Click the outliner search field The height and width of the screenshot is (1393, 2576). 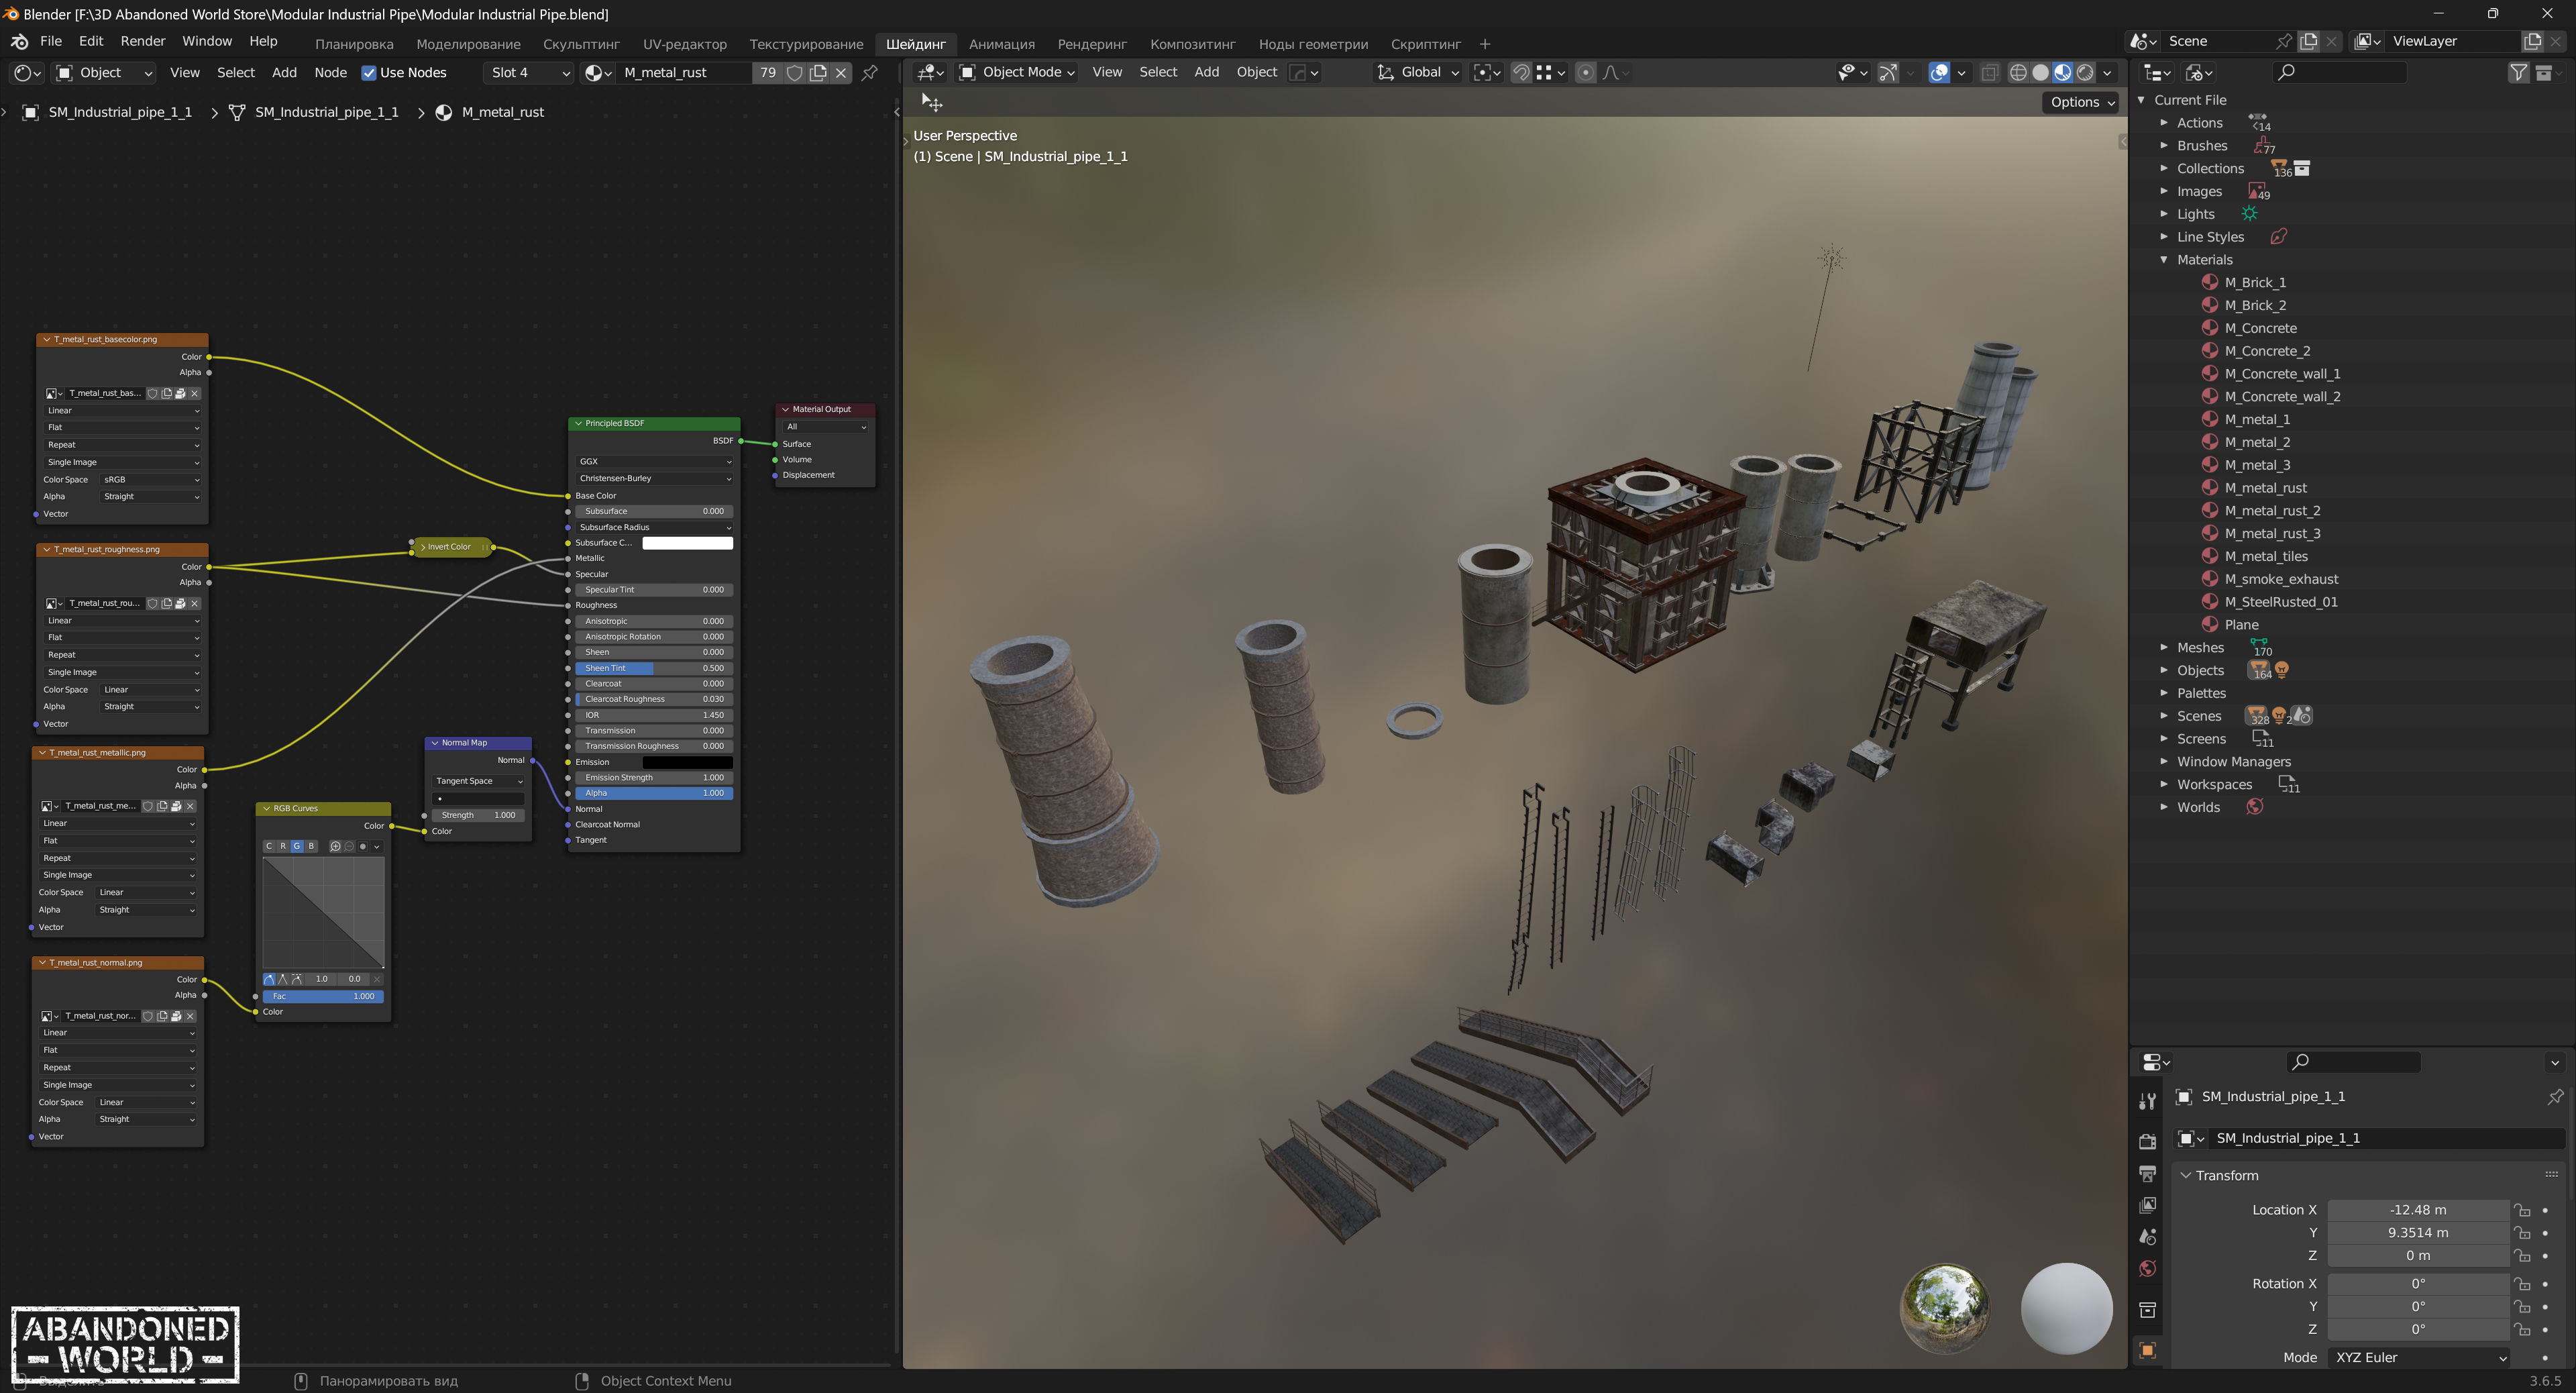click(x=2340, y=73)
